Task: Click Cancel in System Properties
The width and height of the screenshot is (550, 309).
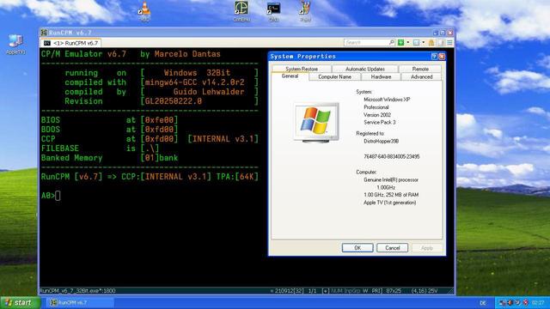Action: (392, 248)
